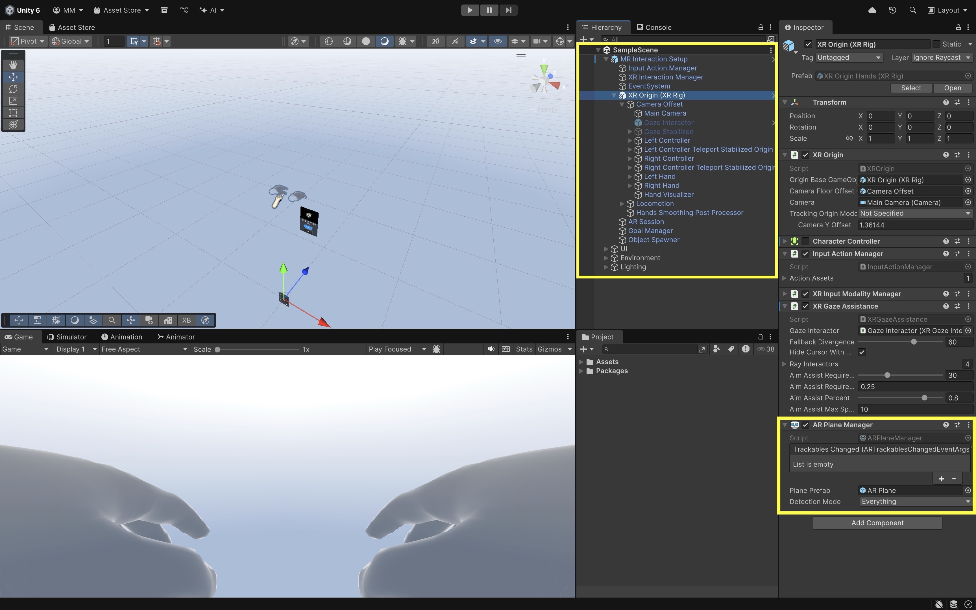The height and width of the screenshot is (610, 976).
Task: Select the Rect transform tool
Action: pos(13,113)
